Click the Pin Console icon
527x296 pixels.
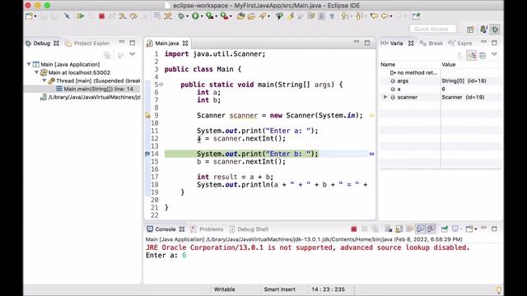[445, 229]
